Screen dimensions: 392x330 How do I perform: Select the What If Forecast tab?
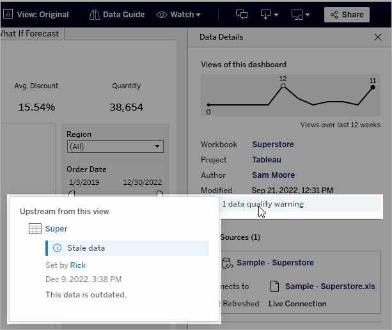tap(32, 33)
